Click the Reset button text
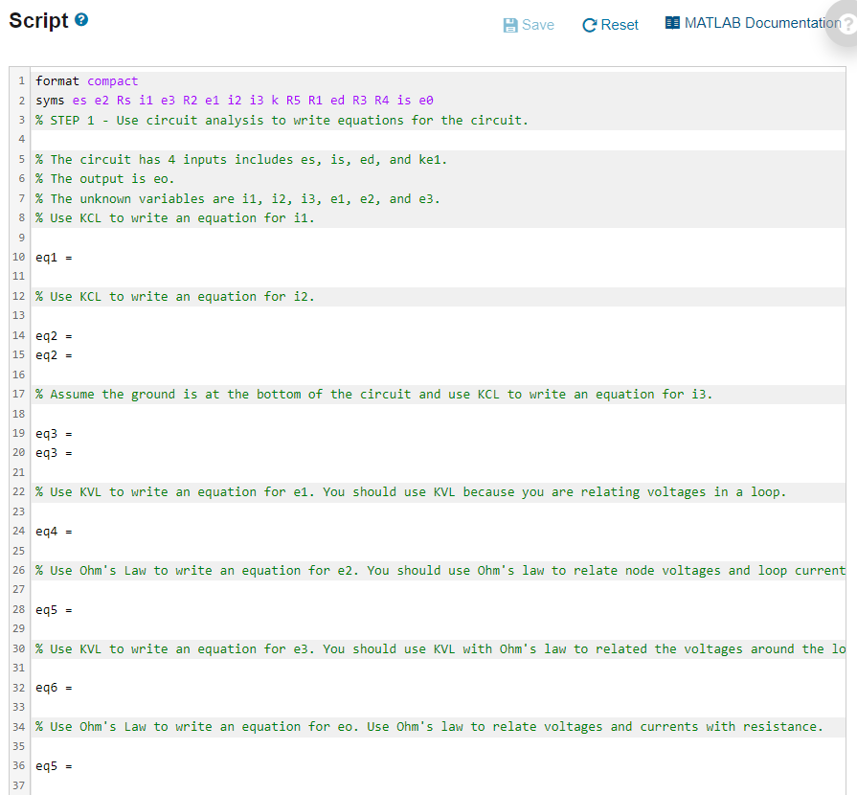 click(620, 25)
